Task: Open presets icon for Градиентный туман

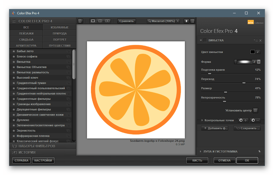Action: coord(68,83)
